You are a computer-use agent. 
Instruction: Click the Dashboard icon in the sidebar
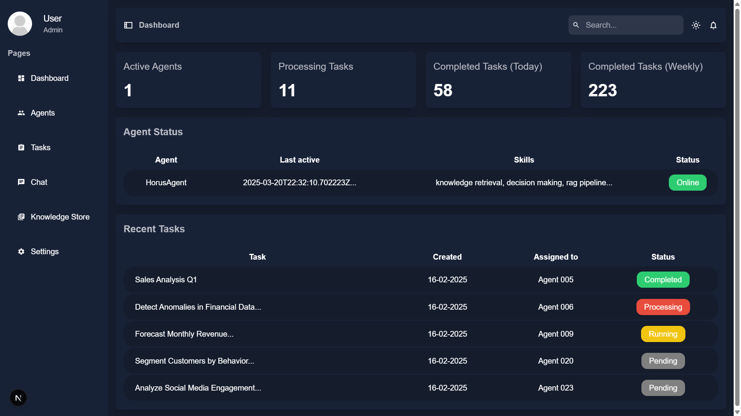pyautogui.click(x=21, y=78)
